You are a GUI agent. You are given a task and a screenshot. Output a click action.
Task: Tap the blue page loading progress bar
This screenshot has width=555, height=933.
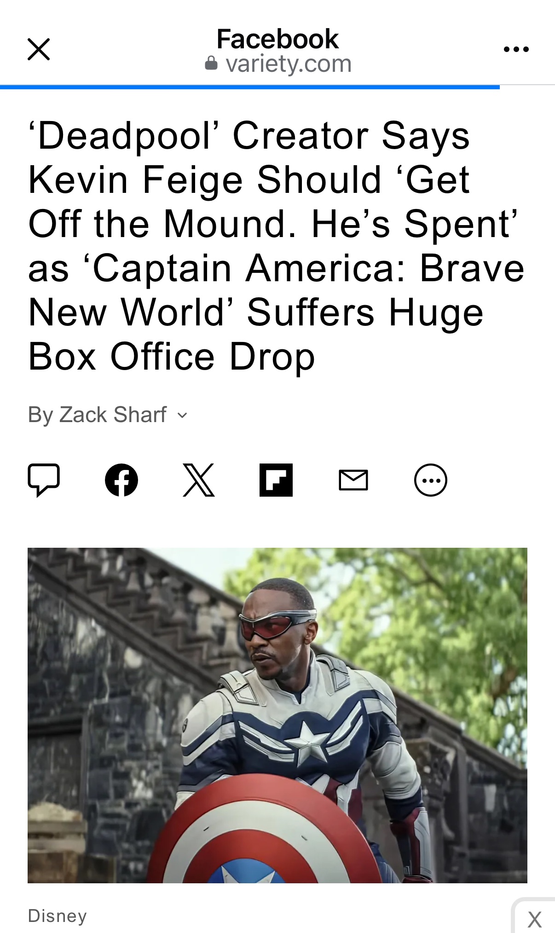(250, 87)
